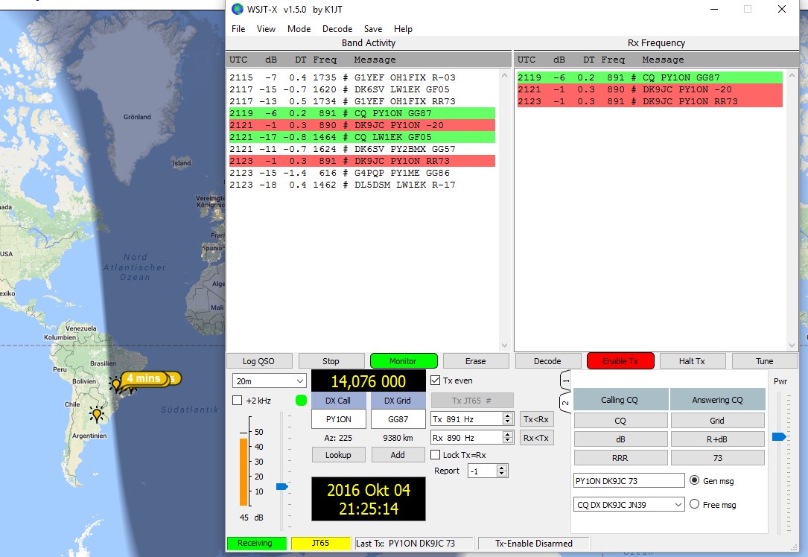Image resolution: width=808 pixels, height=557 pixels.
Task: Switch to message tab 2
Action: coord(565,403)
